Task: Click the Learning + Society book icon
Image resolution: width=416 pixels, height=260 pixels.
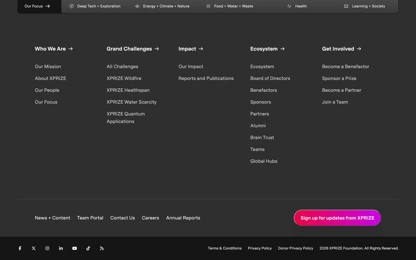Action: tap(346, 6)
